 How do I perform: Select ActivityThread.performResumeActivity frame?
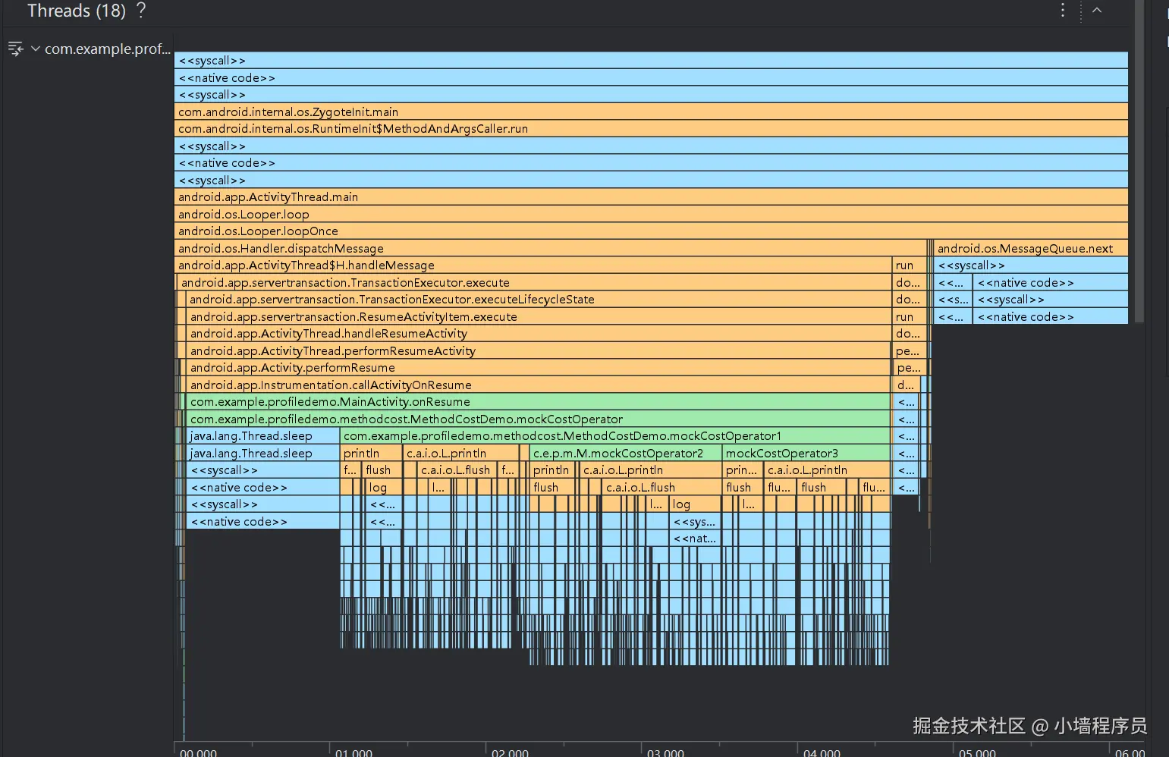[539, 350]
